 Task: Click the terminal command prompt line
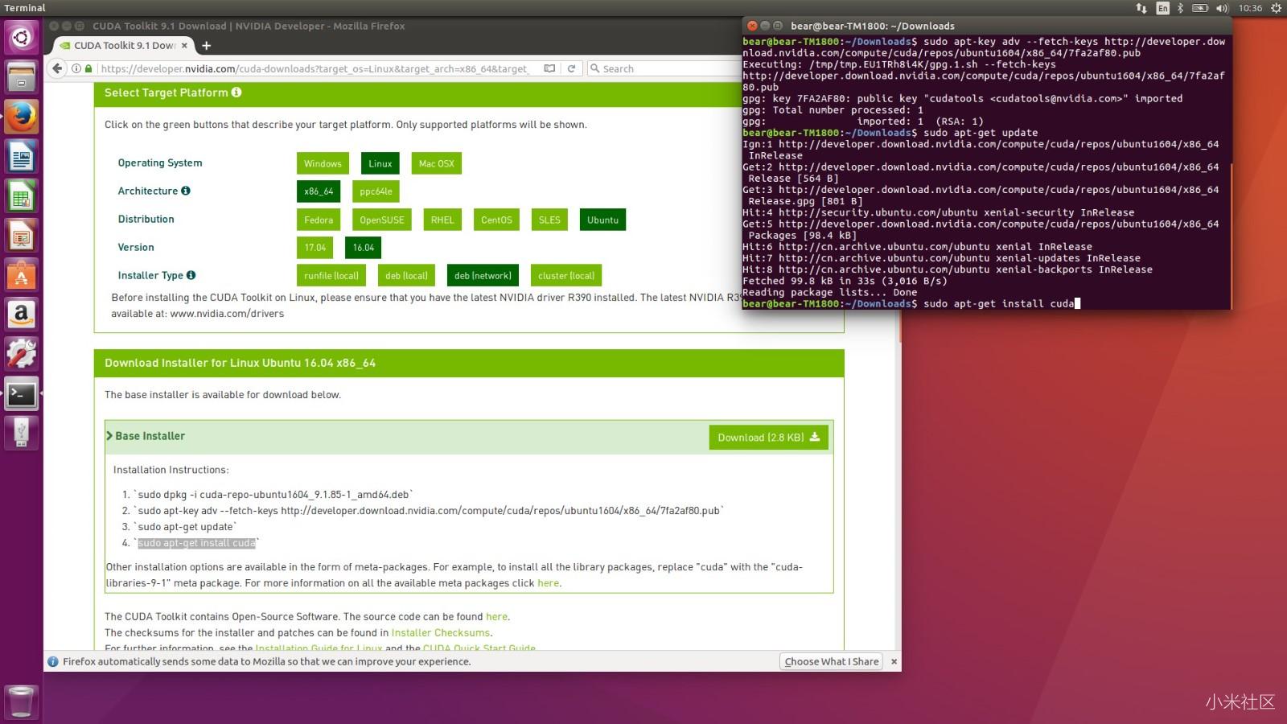coord(911,304)
